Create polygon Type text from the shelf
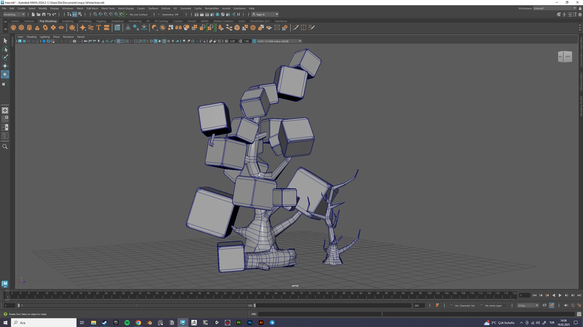Screen dimensions: 583x327 (99, 28)
